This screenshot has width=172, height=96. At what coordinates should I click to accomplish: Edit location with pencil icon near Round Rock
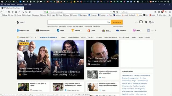click(x=35, y=37)
